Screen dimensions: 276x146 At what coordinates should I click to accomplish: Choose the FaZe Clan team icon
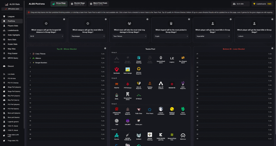[x=139, y=109]
